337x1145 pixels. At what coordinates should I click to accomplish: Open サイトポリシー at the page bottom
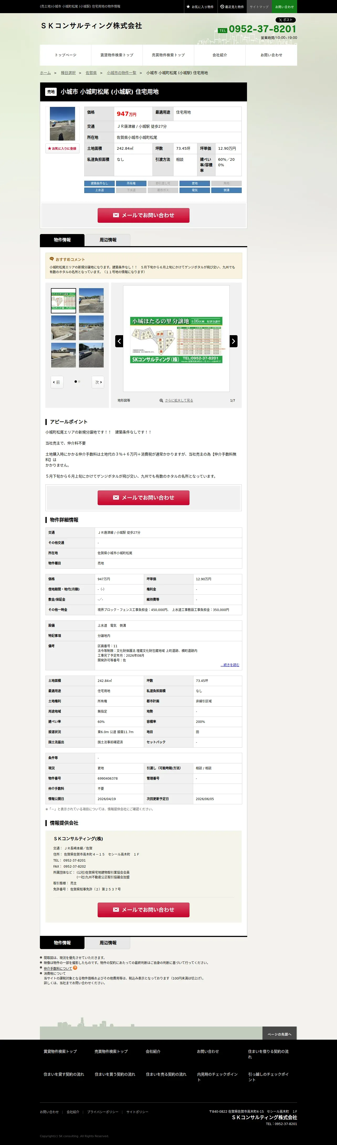tap(137, 1112)
